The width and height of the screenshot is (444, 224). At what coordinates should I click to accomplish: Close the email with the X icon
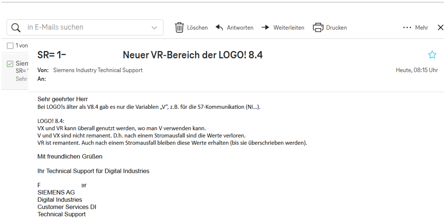(x=440, y=27)
